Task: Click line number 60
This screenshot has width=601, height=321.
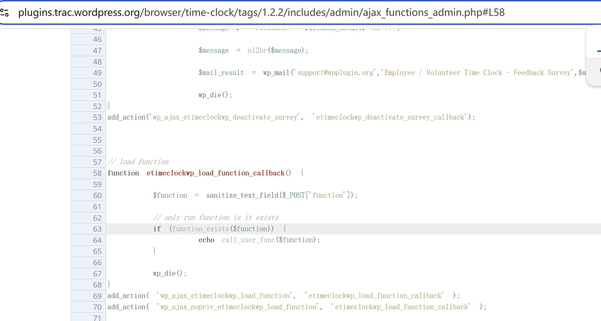Action: [x=97, y=196]
